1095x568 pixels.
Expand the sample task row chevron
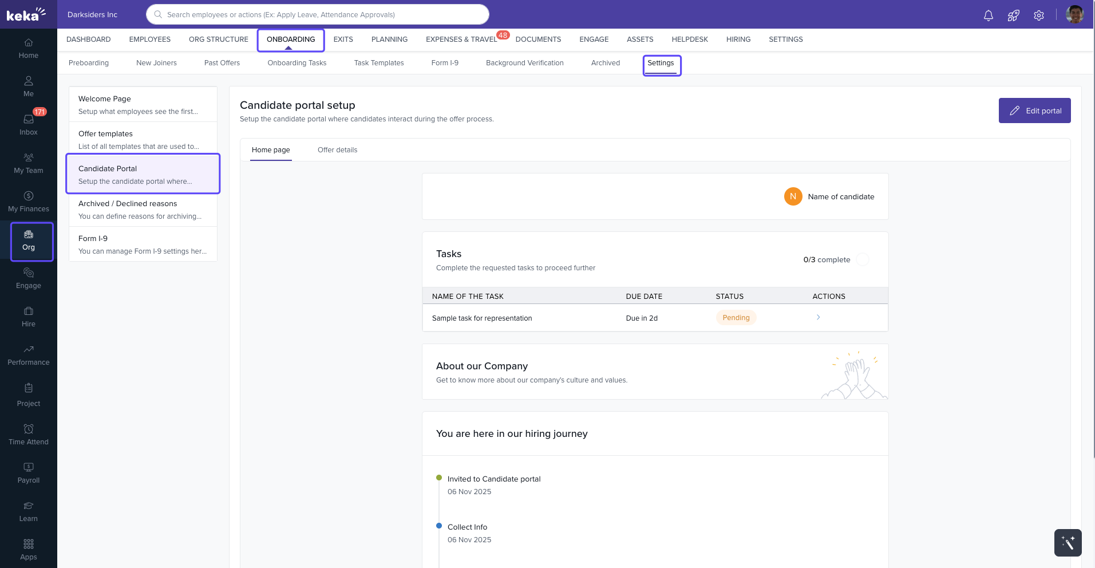(x=818, y=317)
